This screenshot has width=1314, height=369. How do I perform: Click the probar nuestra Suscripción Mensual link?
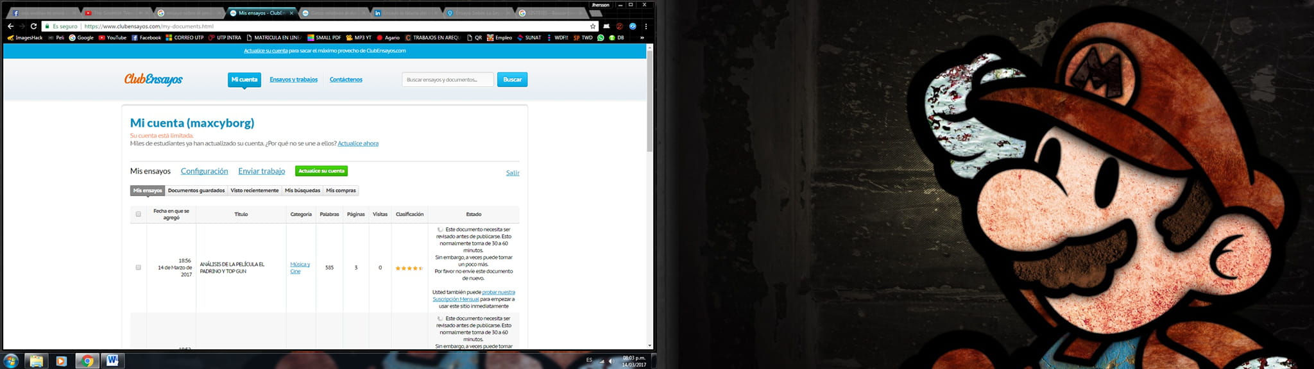[x=474, y=295]
